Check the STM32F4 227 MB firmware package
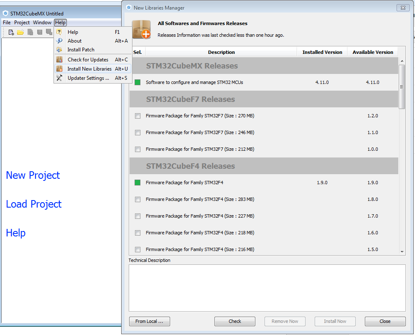 137,216
